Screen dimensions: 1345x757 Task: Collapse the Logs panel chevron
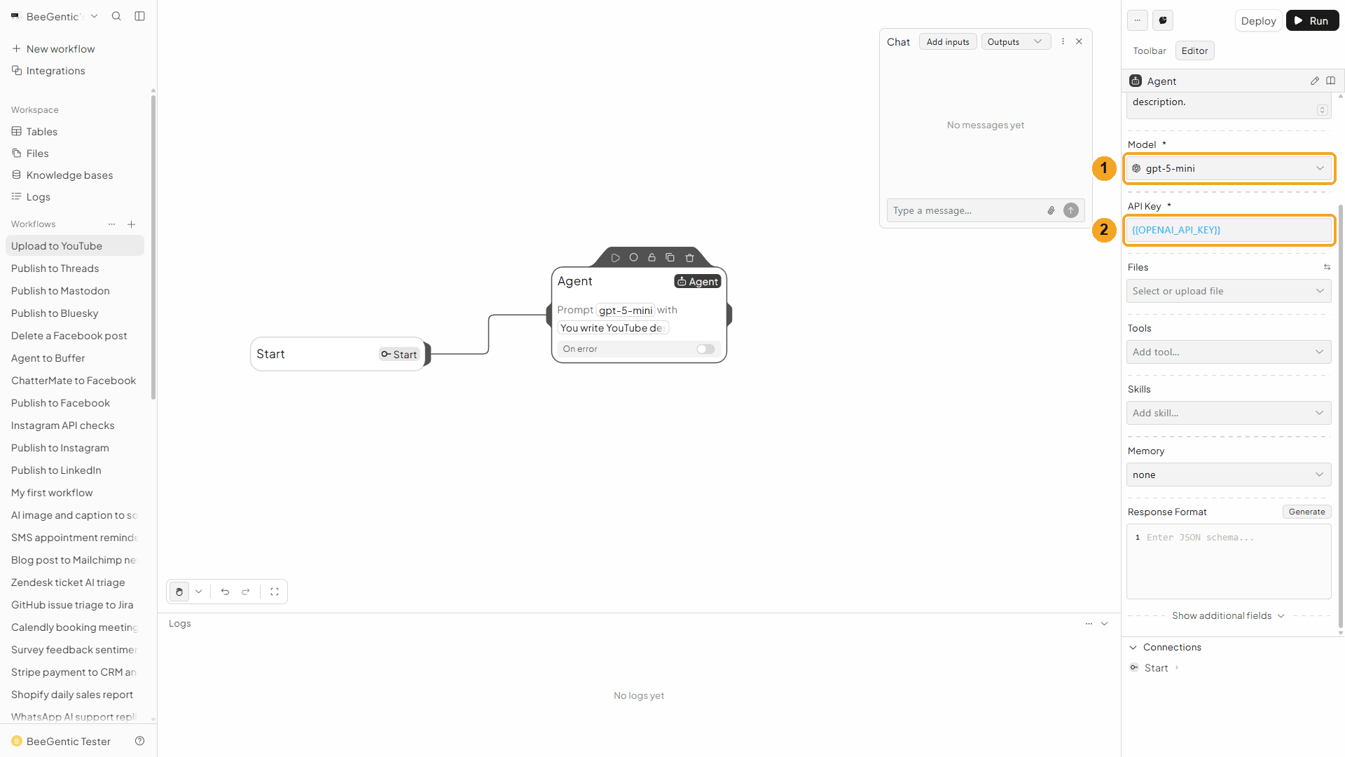click(1105, 624)
